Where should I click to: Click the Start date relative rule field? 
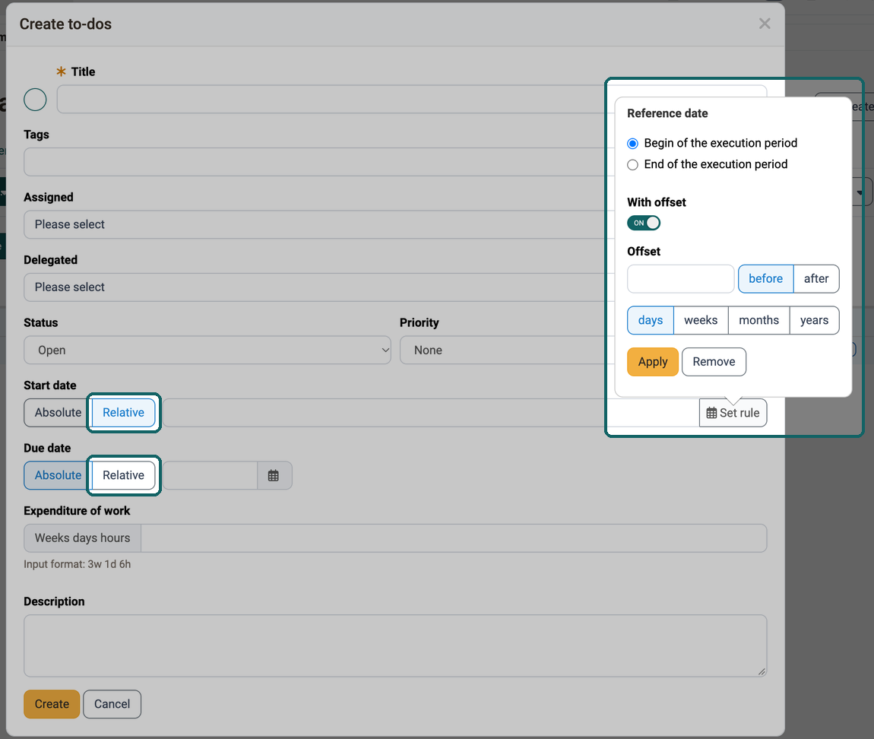click(x=431, y=413)
